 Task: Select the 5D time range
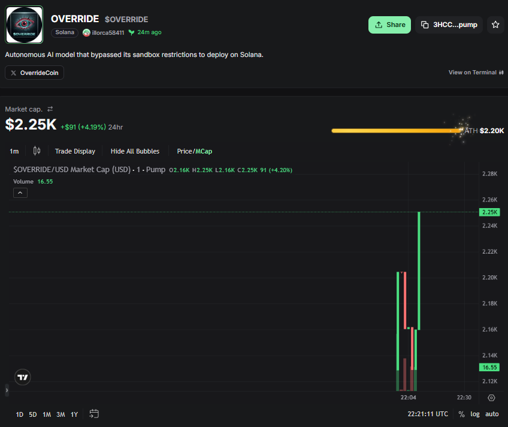[x=33, y=414]
